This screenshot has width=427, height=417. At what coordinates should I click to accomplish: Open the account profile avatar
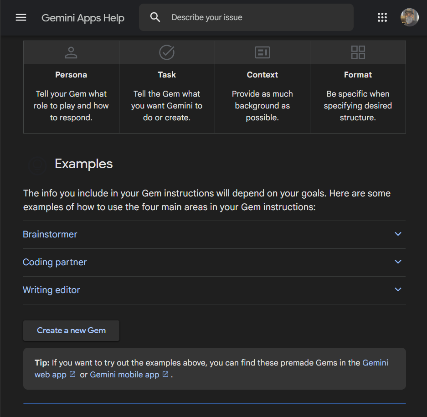click(409, 17)
